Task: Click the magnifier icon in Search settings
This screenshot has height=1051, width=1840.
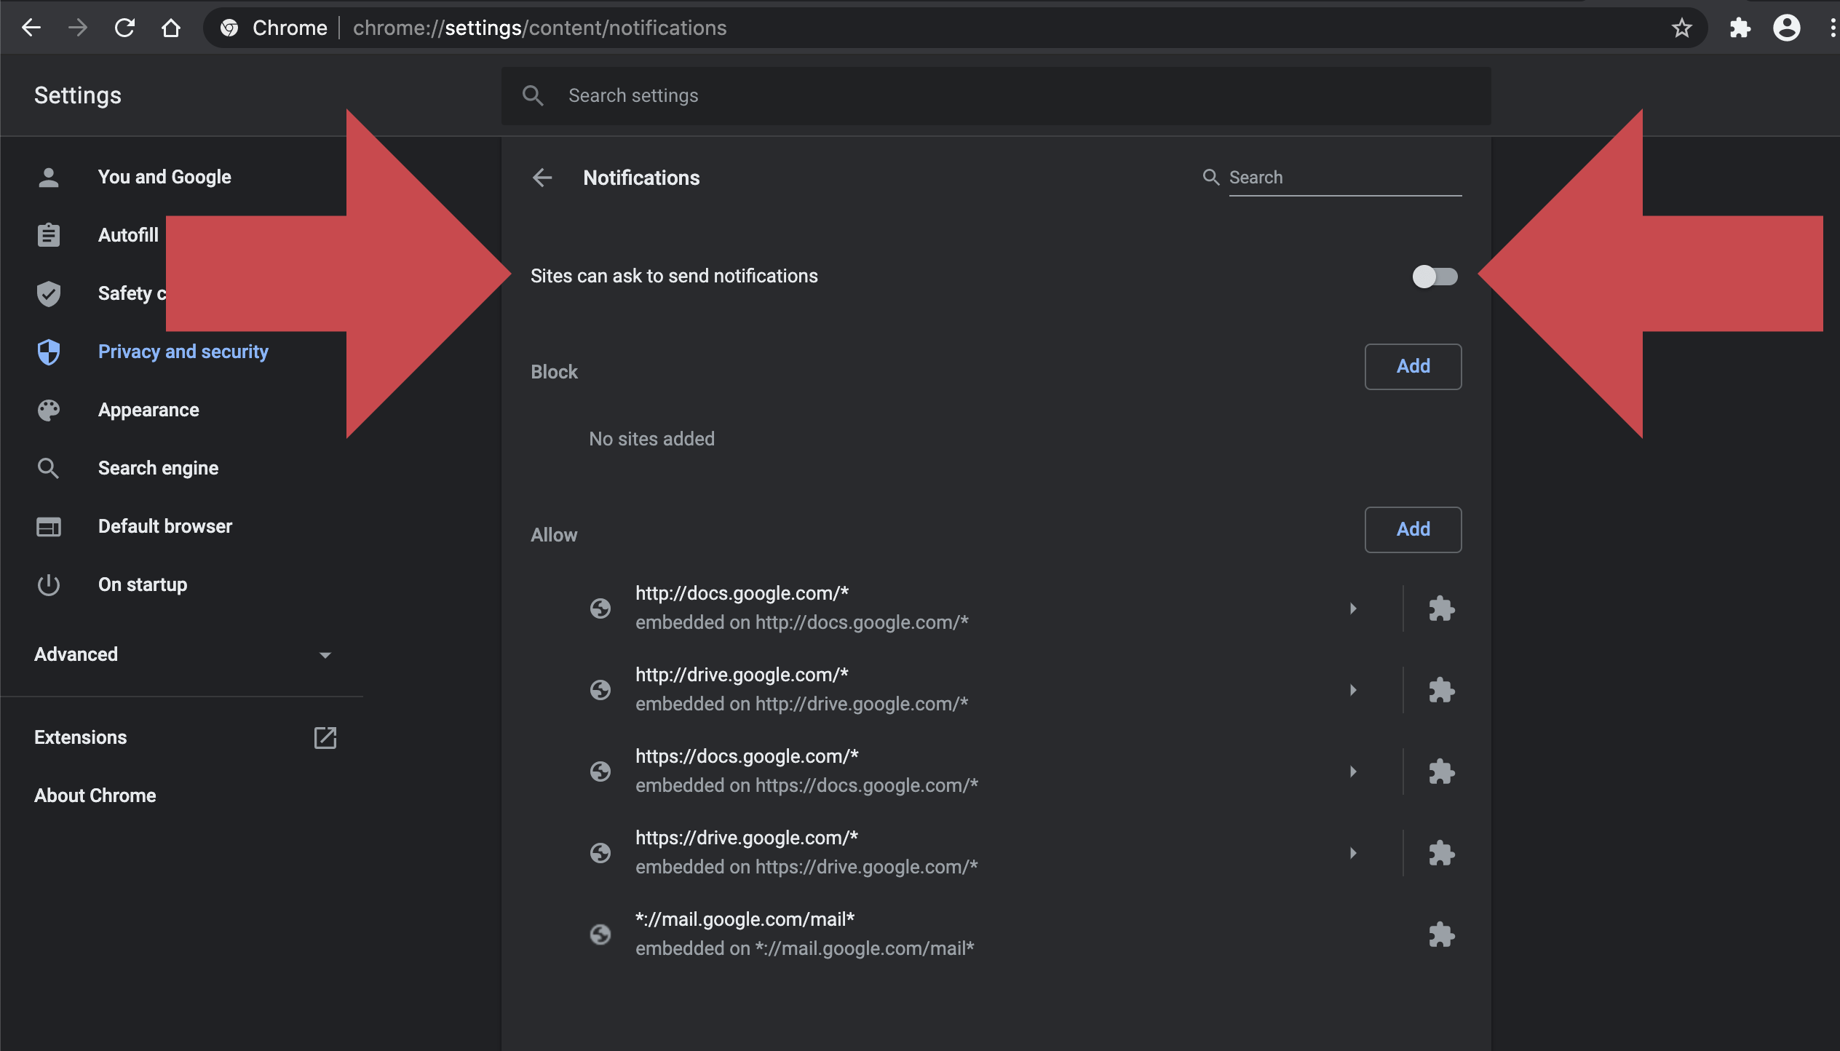Action: click(533, 95)
